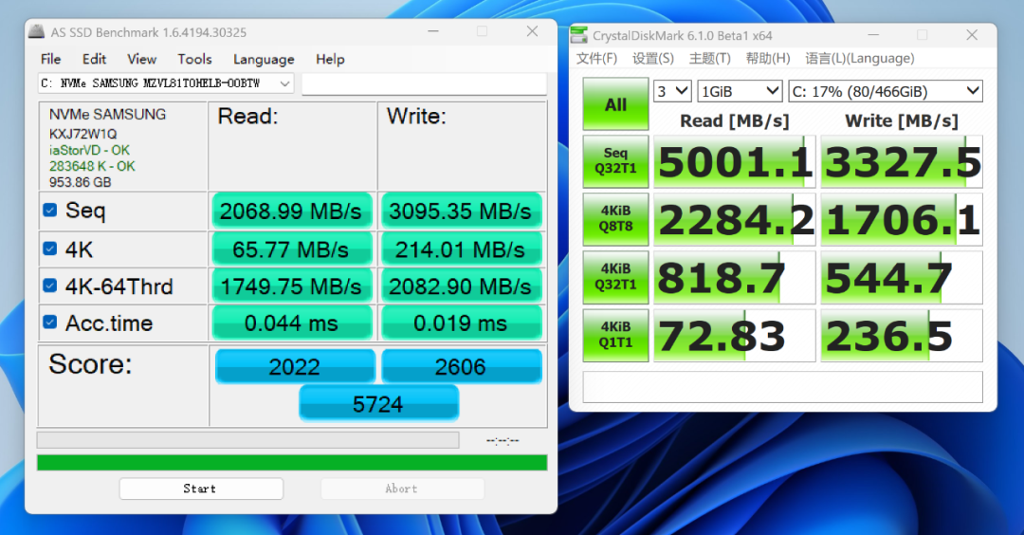Image resolution: width=1024 pixels, height=535 pixels.
Task: Open the Edit menu in AS SSD Benchmark
Action: coord(94,59)
